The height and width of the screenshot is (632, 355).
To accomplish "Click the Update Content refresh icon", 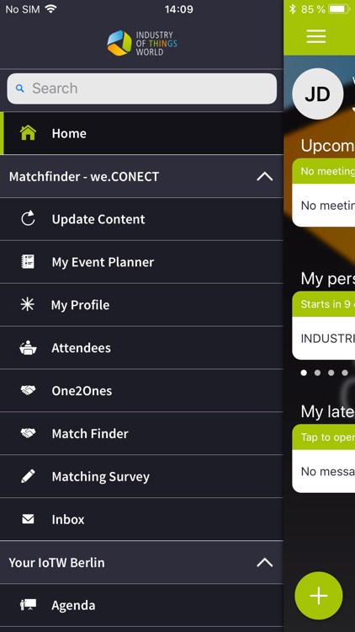I will pos(28,219).
